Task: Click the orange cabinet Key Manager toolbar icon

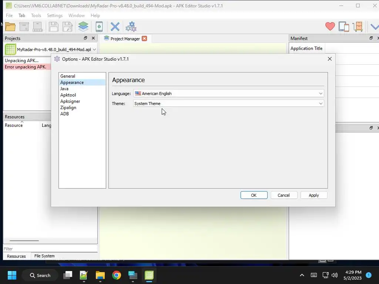Action: click(x=358, y=27)
